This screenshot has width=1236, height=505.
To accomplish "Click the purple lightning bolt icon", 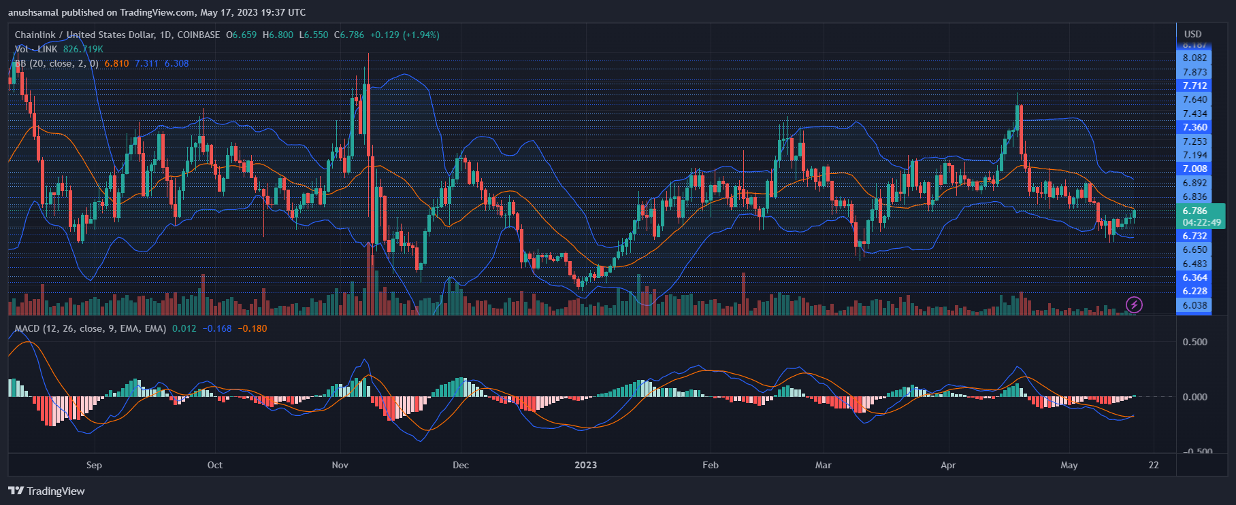I will [x=1134, y=304].
